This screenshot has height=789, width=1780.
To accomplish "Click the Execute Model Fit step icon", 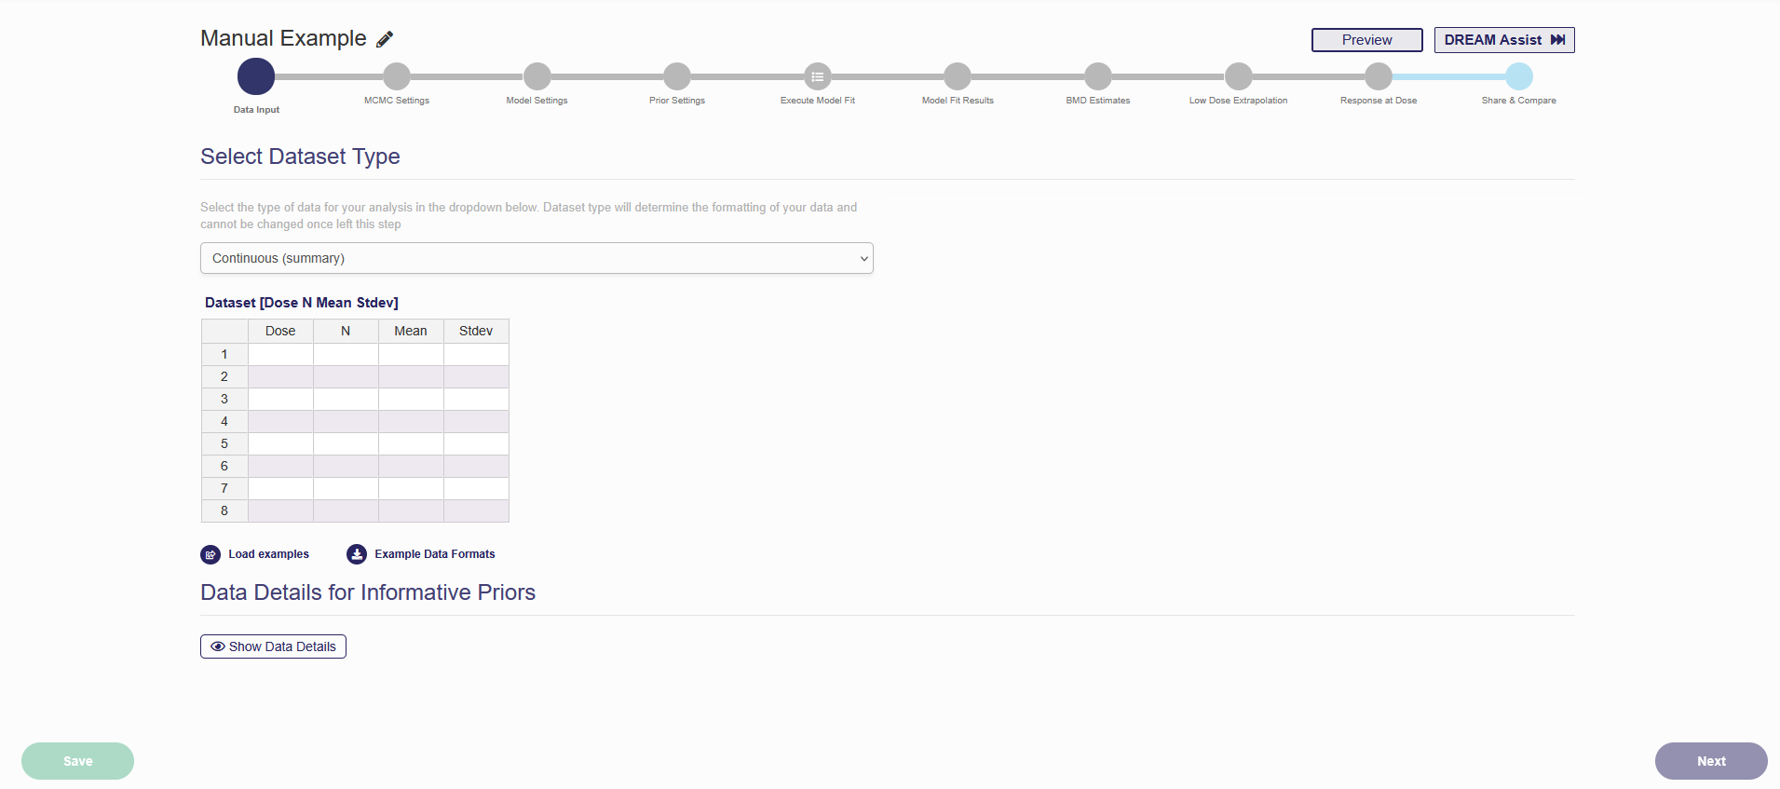I will coord(817,76).
